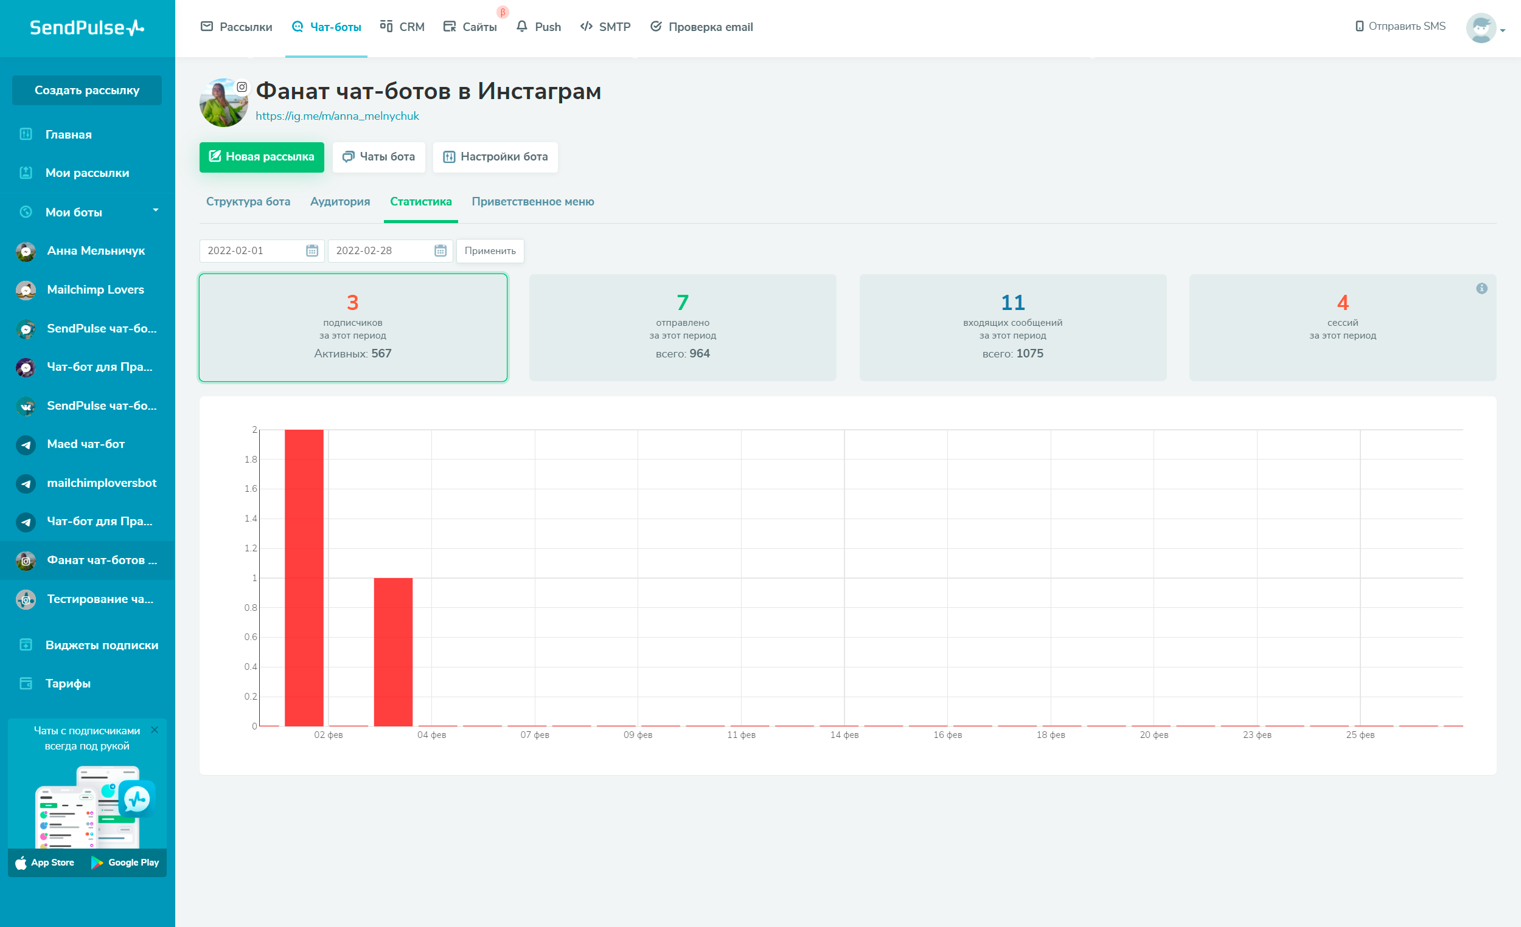1521x927 pixels.
Task: Click the App Store link
Action: [45, 863]
